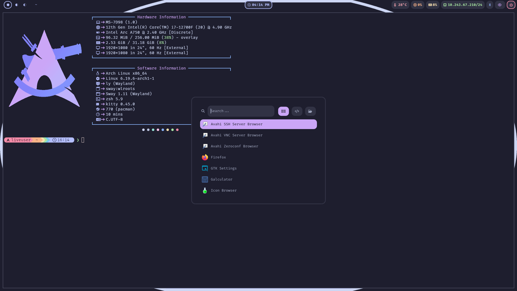This screenshot has width=517, height=291.
Task: Launch Avahi VNC Server Browser
Action: 258,135
